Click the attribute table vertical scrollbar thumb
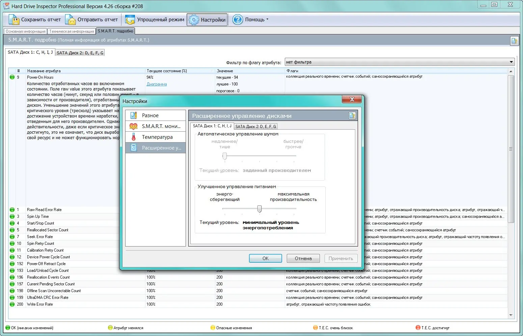The height and width of the screenshot is (336, 523). click(511, 149)
